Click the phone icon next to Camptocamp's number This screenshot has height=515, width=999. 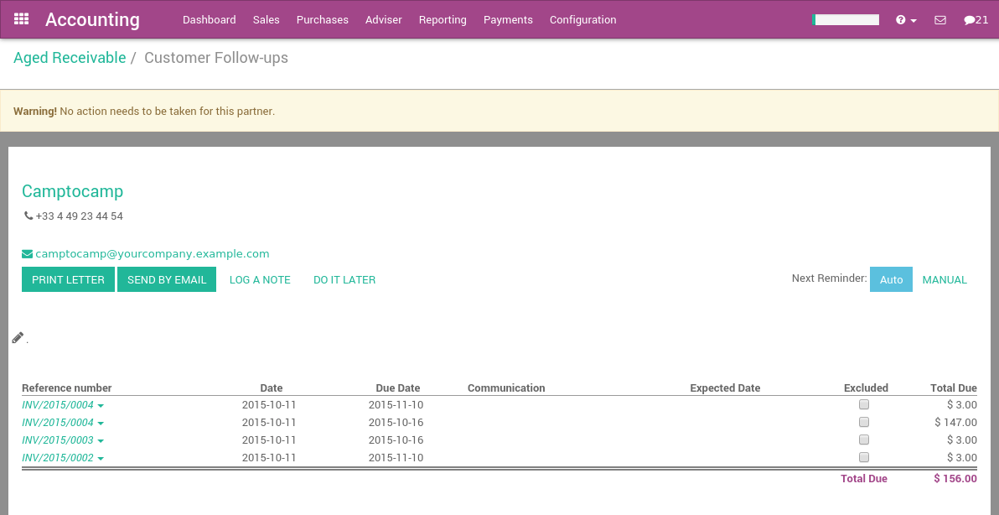pyautogui.click(x=28, y=216)
